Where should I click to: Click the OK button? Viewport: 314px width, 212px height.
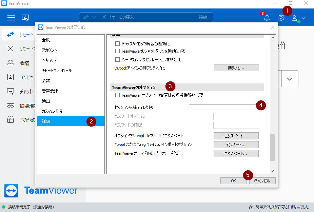point(233,181)
